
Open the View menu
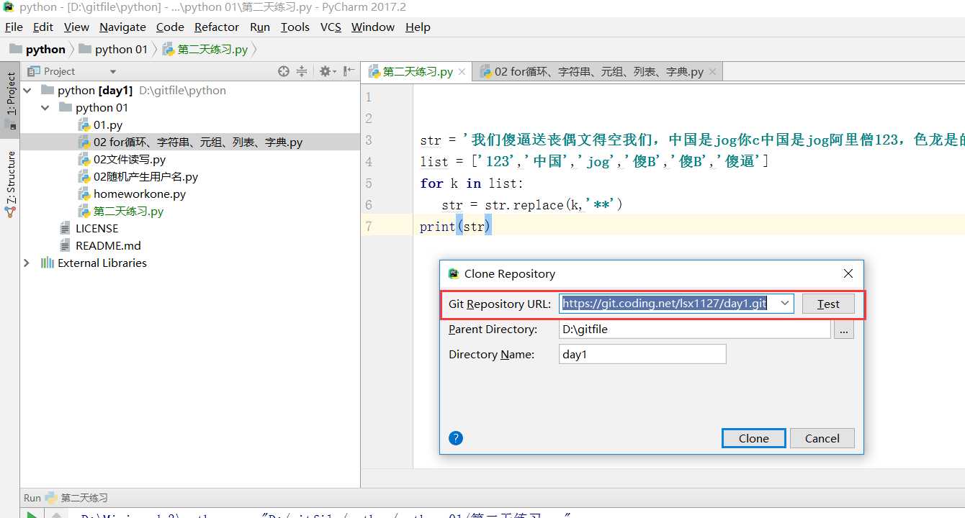tap(76, 27)
